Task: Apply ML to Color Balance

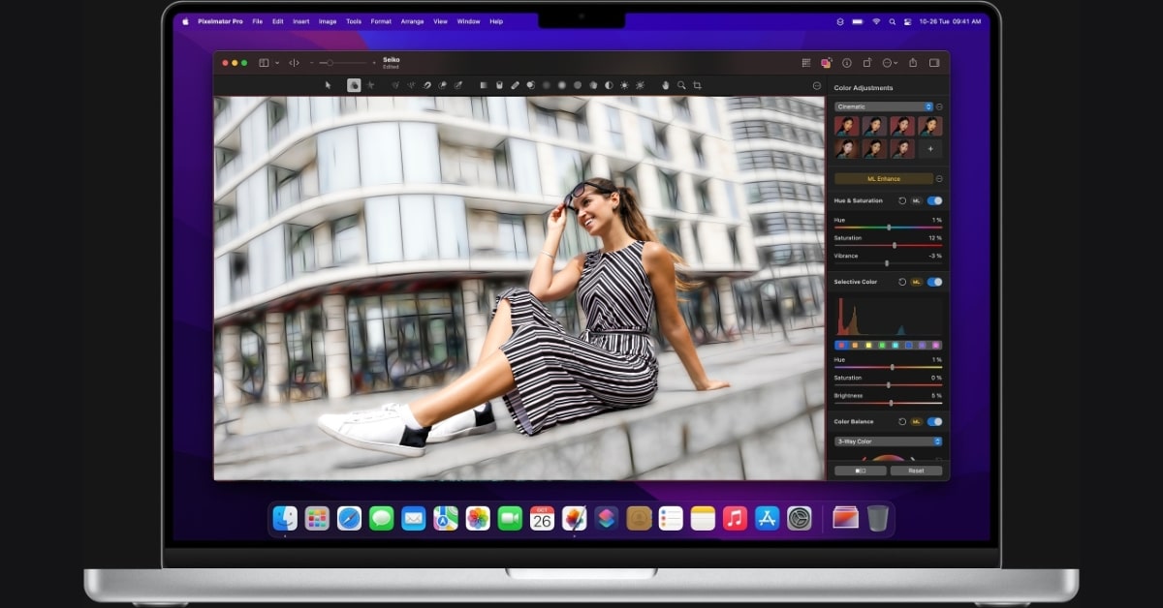Action: (x=916, y=421)
